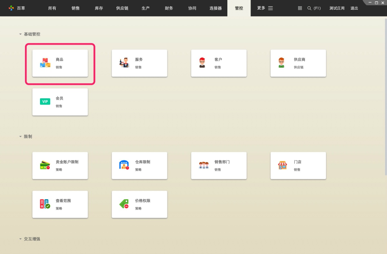Image resolution: width=387 pixels, height=254 pixels.
Task: Click the 价格权限 title text
Action: click(x=143, y=200)
